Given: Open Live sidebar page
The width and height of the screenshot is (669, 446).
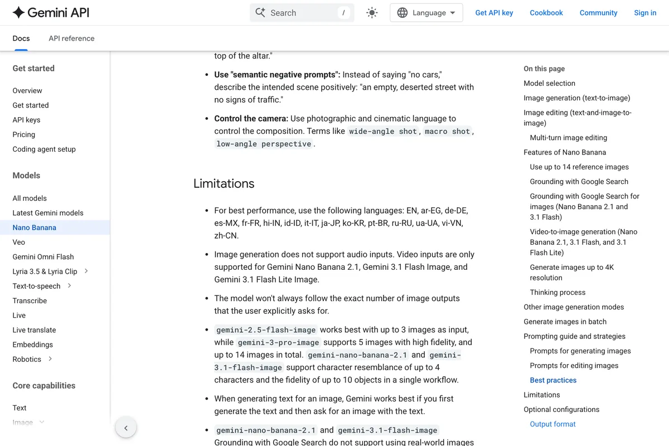Looking at the screenshot, I should (19, 315).
